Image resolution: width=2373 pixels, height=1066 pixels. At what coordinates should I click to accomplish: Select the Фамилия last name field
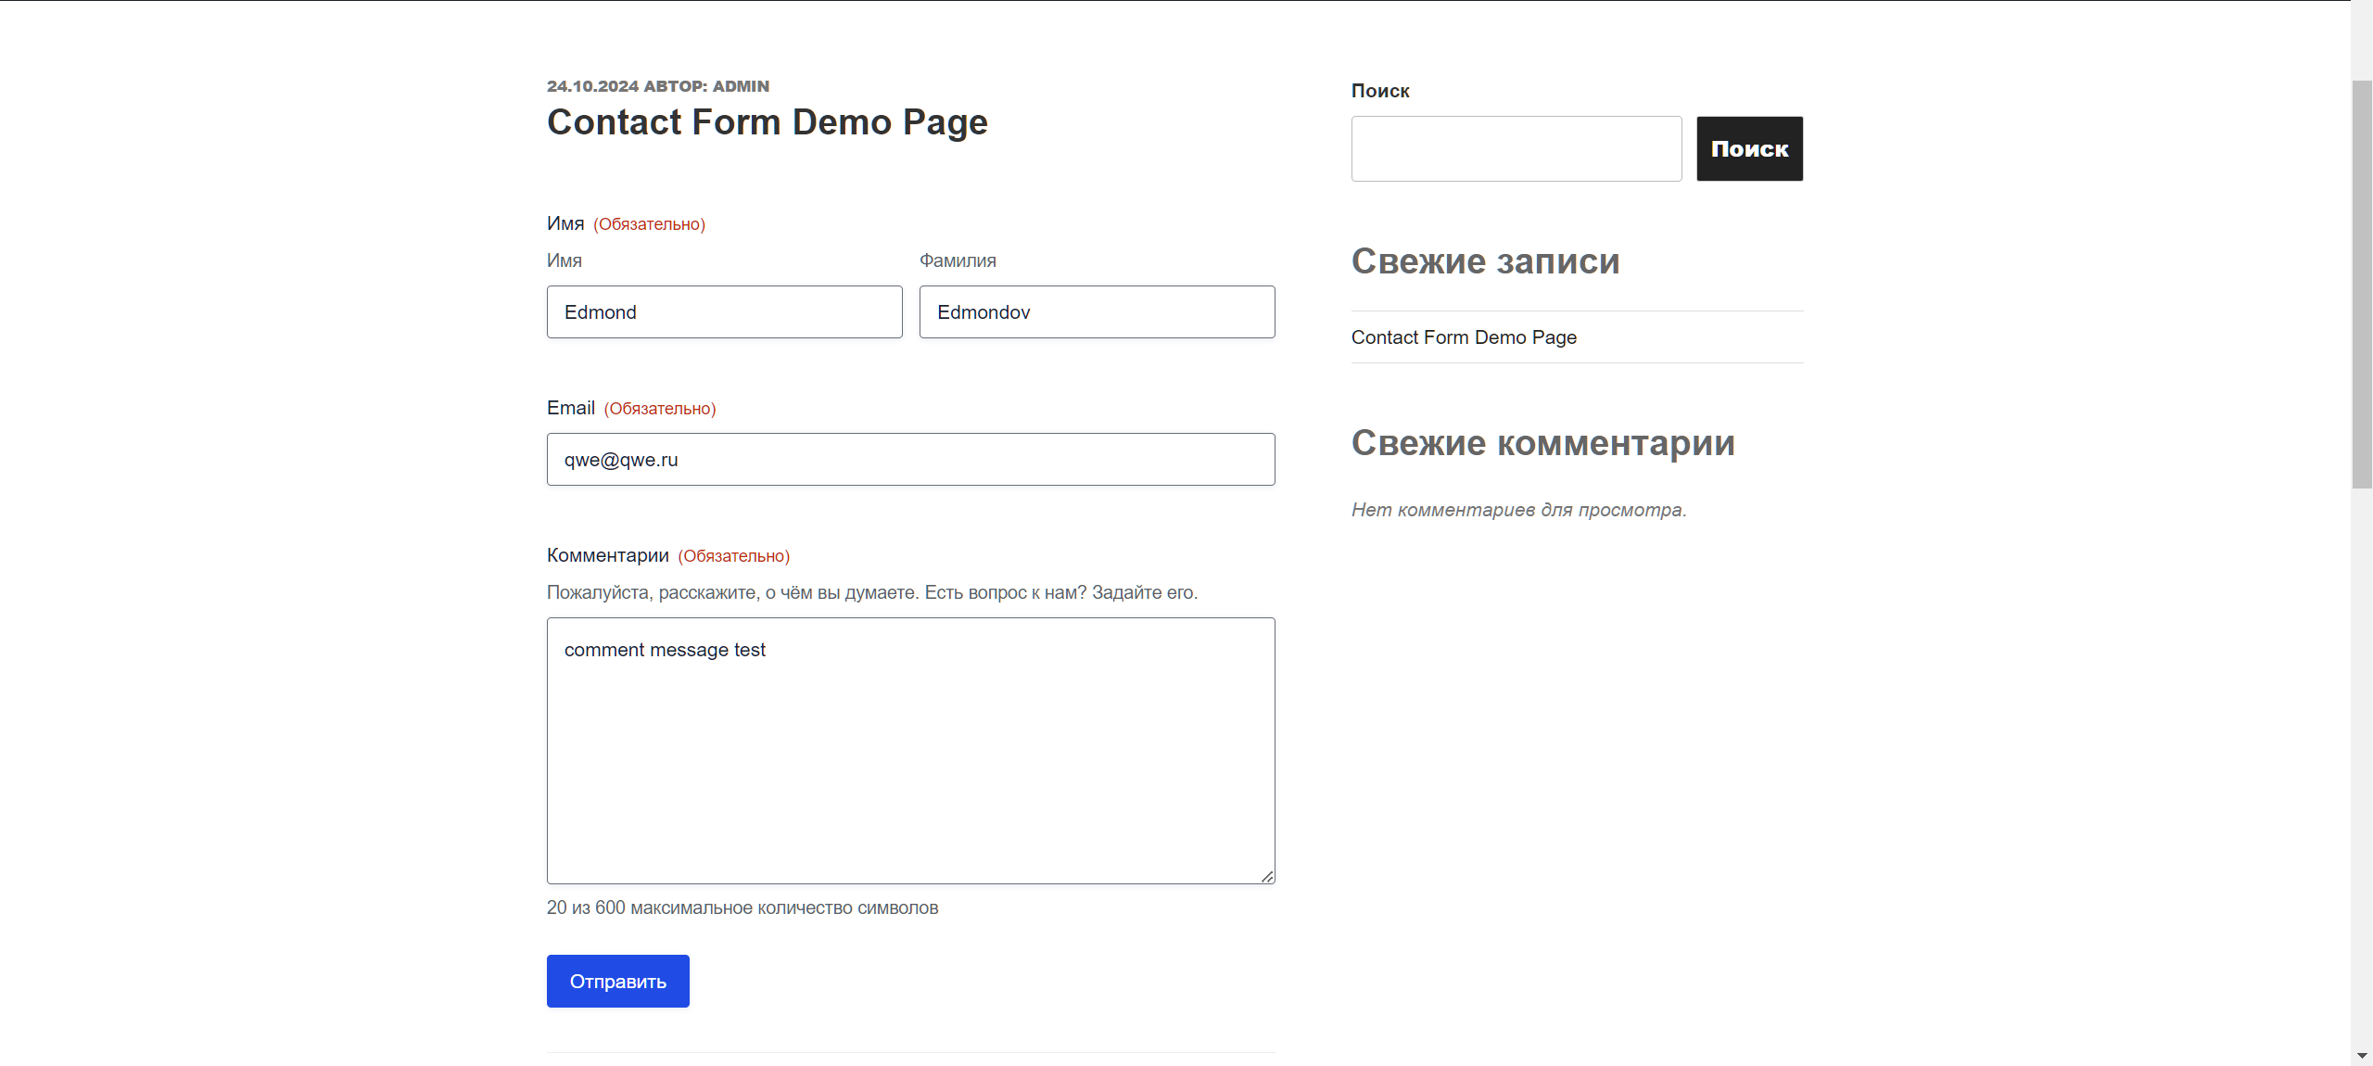1096,311
